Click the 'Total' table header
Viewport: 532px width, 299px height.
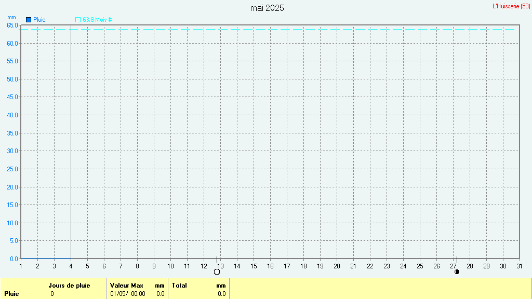point(179,286)
